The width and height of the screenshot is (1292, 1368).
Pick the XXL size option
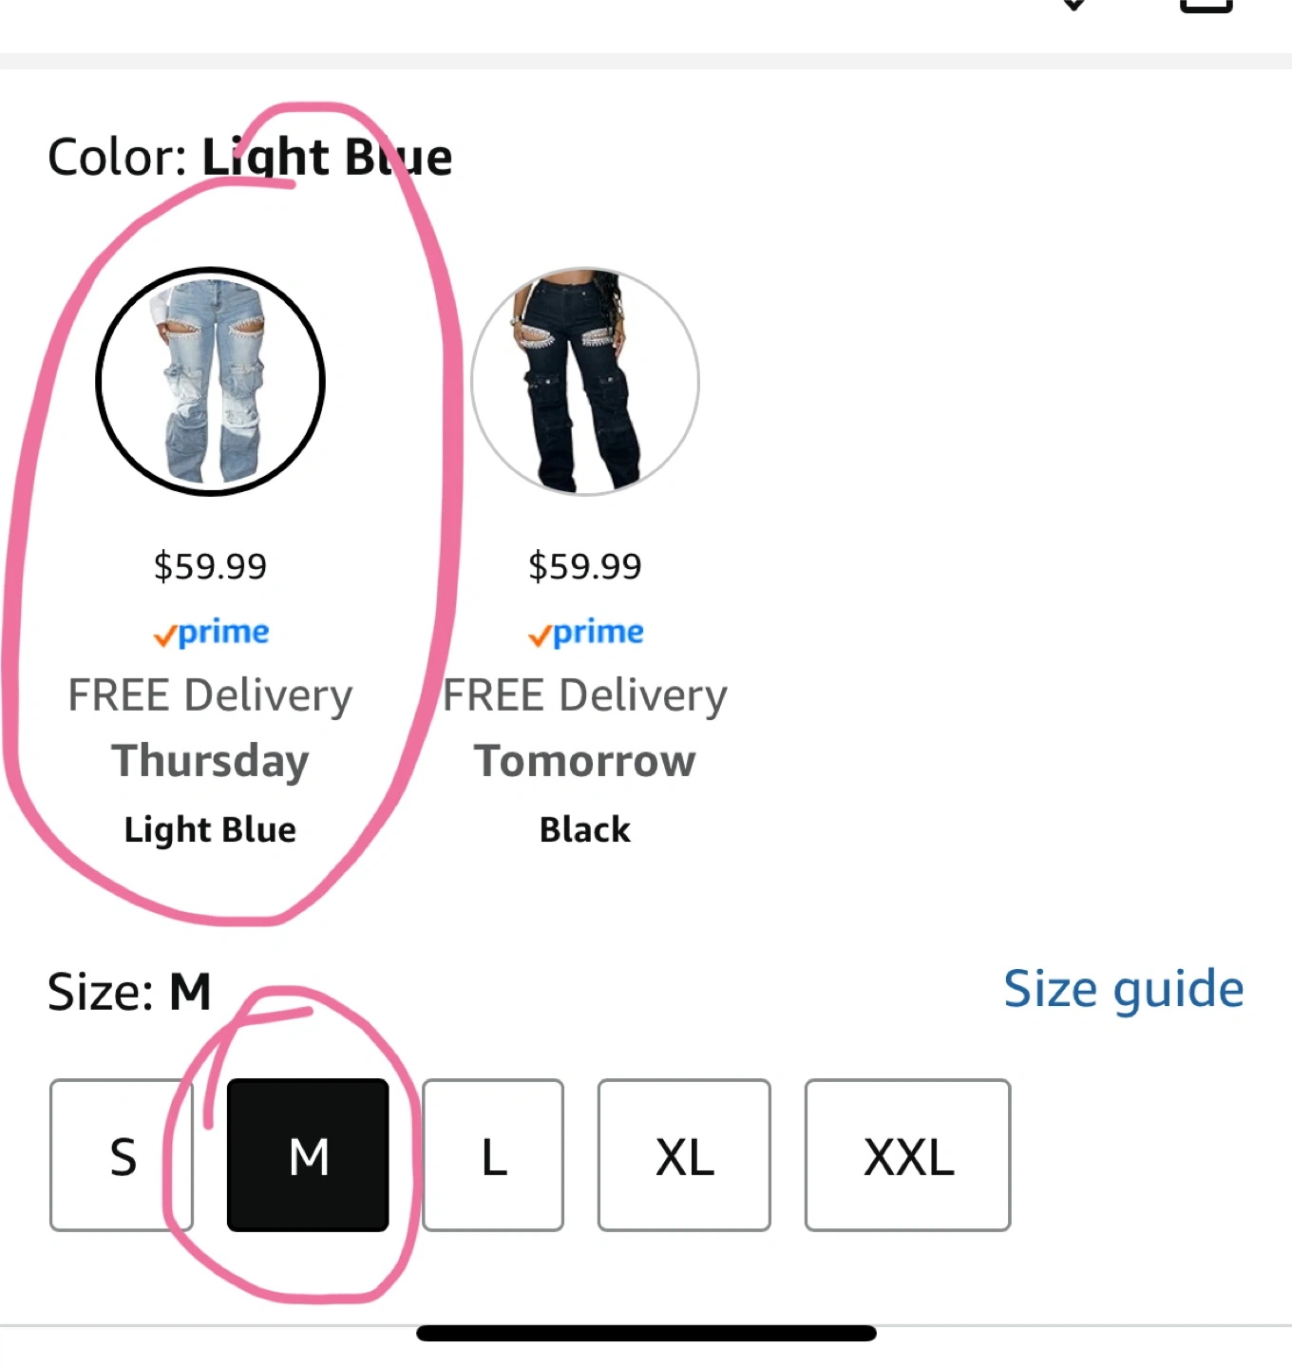[907, 1155]
